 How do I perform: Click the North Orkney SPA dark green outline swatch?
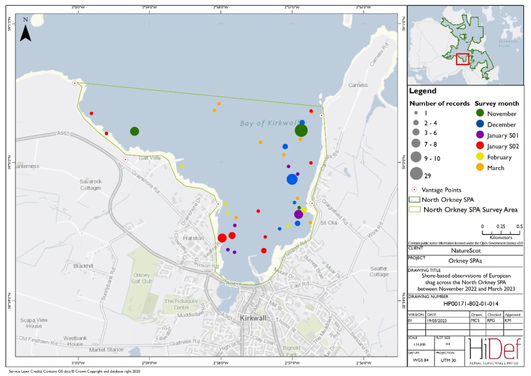tap(415, 200)
